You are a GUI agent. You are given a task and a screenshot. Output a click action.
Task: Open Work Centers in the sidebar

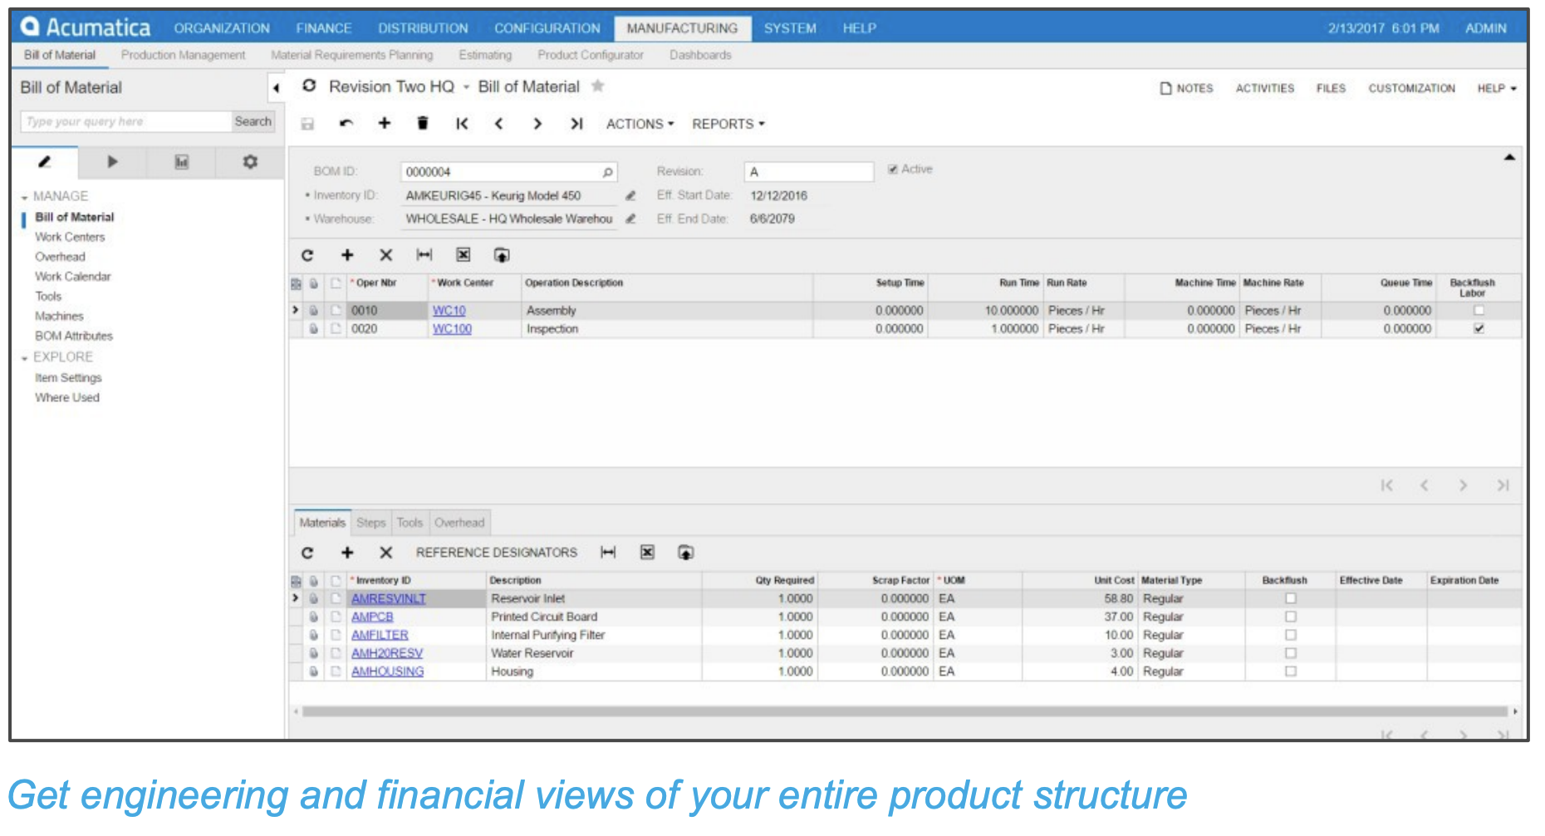coord(70,237)
